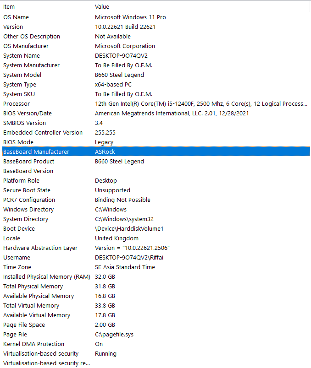311x368 pixels.
Task: Select the Installed Physical Memory (RAM) row
Action: (156, 277)
